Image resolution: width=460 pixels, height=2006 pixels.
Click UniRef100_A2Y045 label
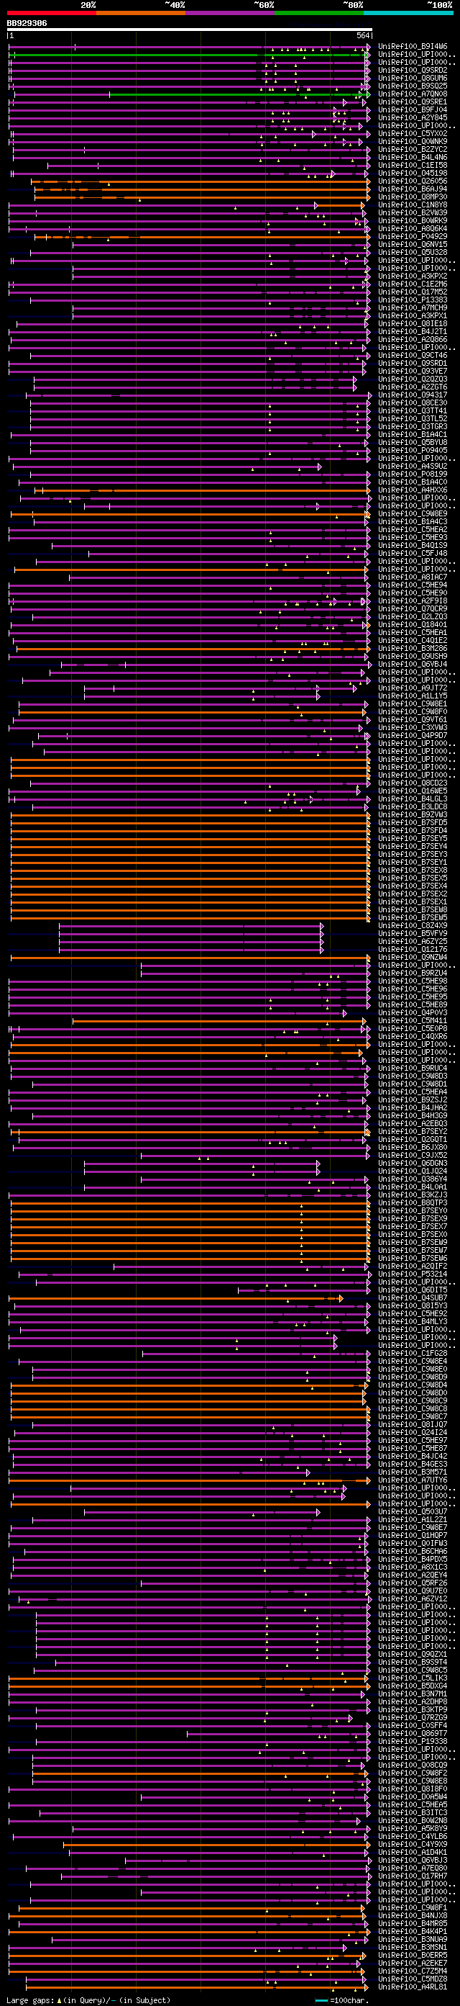(x=413, y=117)
